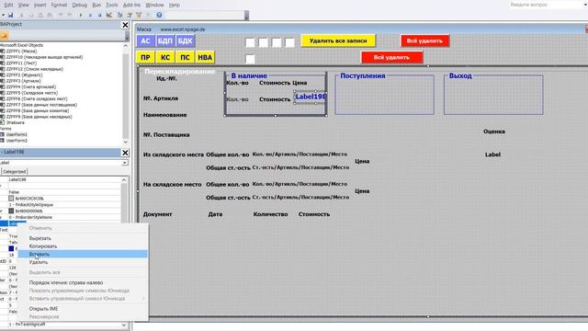Open the Window menu
Image resolution: width=588 pixels, height=331 pixels.
point(154,5)
